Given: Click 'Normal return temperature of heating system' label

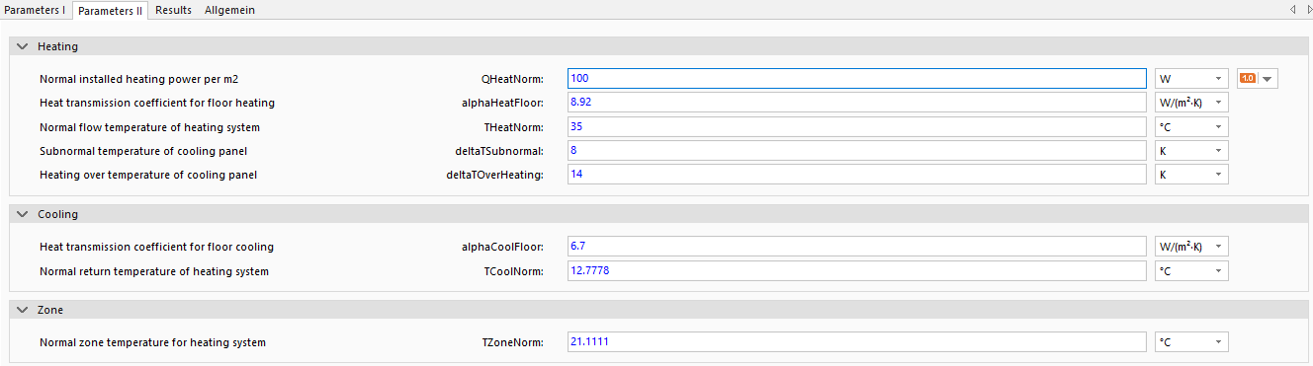Looking at the screenshot, I should click(154, 271).
